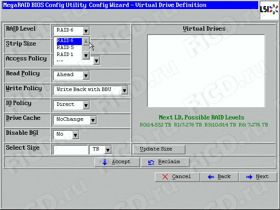
Task: Click the RAID list scroll down arrow
Action: click(x=86, y=56)
